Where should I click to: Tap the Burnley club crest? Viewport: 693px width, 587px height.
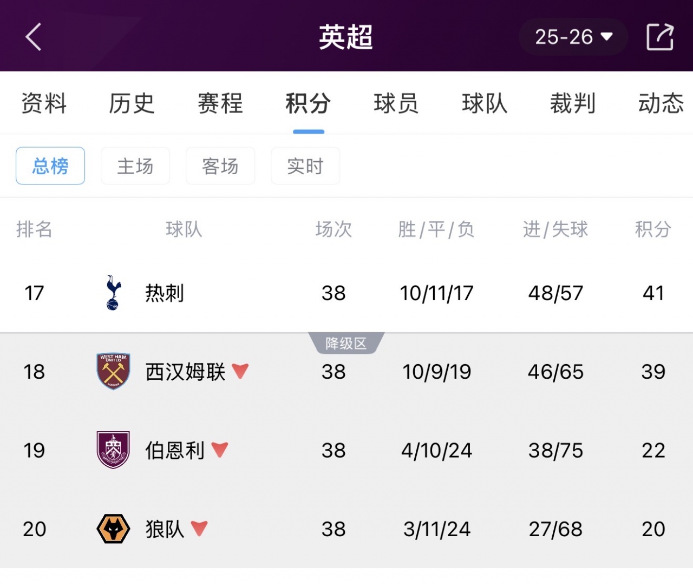pos(113,450)
